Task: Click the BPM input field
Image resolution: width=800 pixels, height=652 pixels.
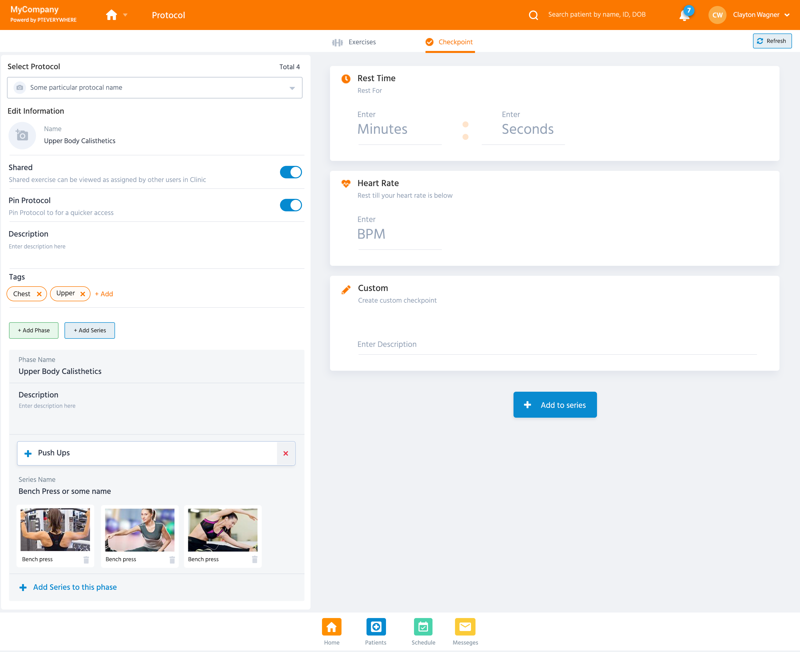Action: coord(399,234)
